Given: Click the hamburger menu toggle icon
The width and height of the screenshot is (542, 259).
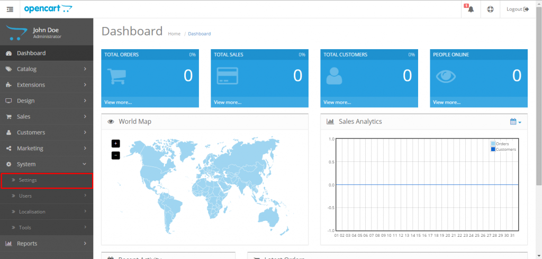Looking at the screenshot, I should pos(10,9).
